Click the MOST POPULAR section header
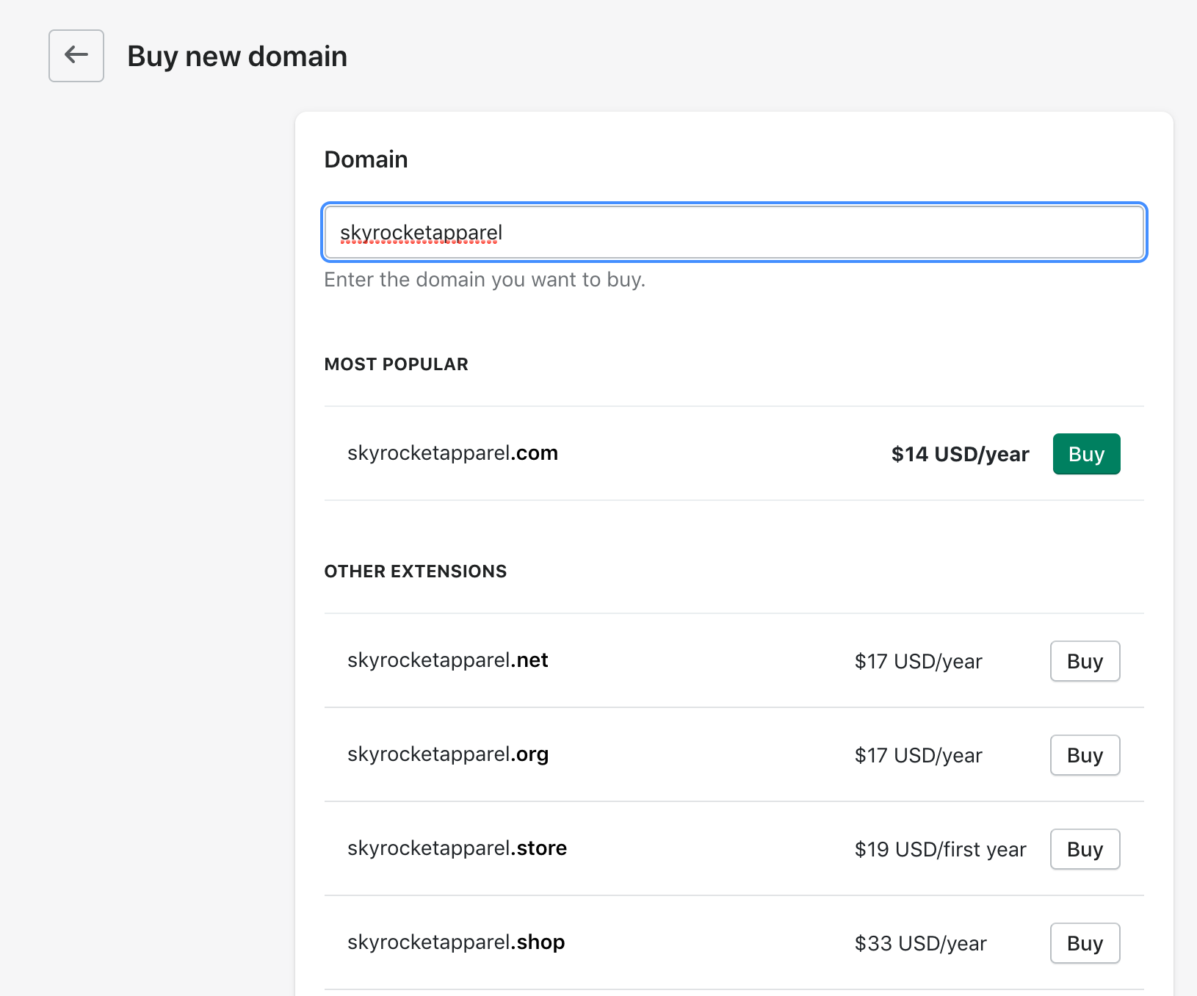 coord(396,364)
